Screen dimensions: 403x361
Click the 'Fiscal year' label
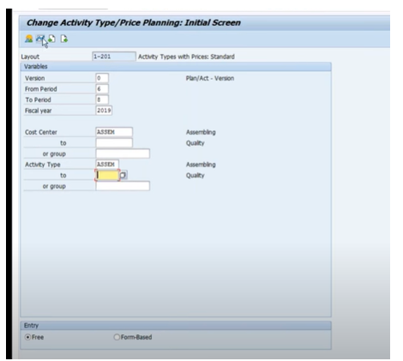tap(38, 111)
